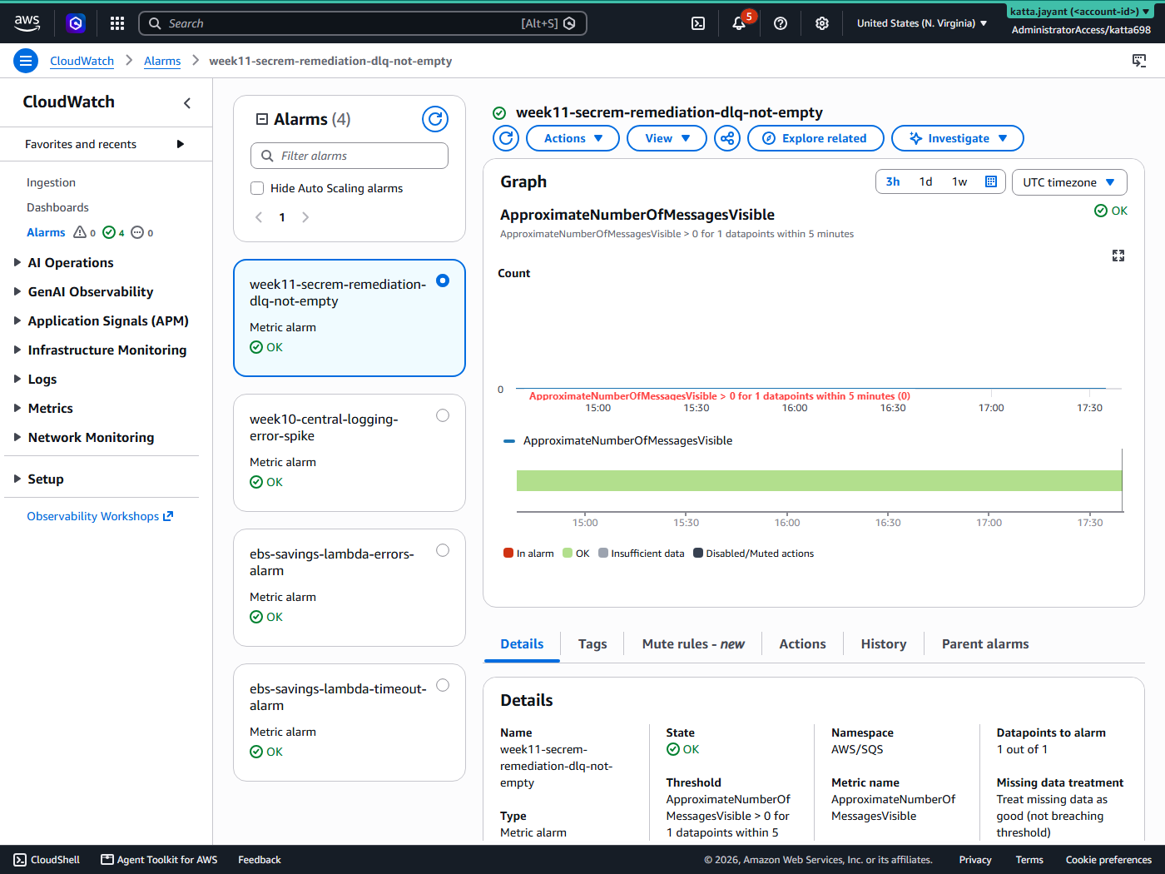This screenshot has width=1165, height=874.
Task: Toggle the hamburger navigation menu
Action: point(26,61)
